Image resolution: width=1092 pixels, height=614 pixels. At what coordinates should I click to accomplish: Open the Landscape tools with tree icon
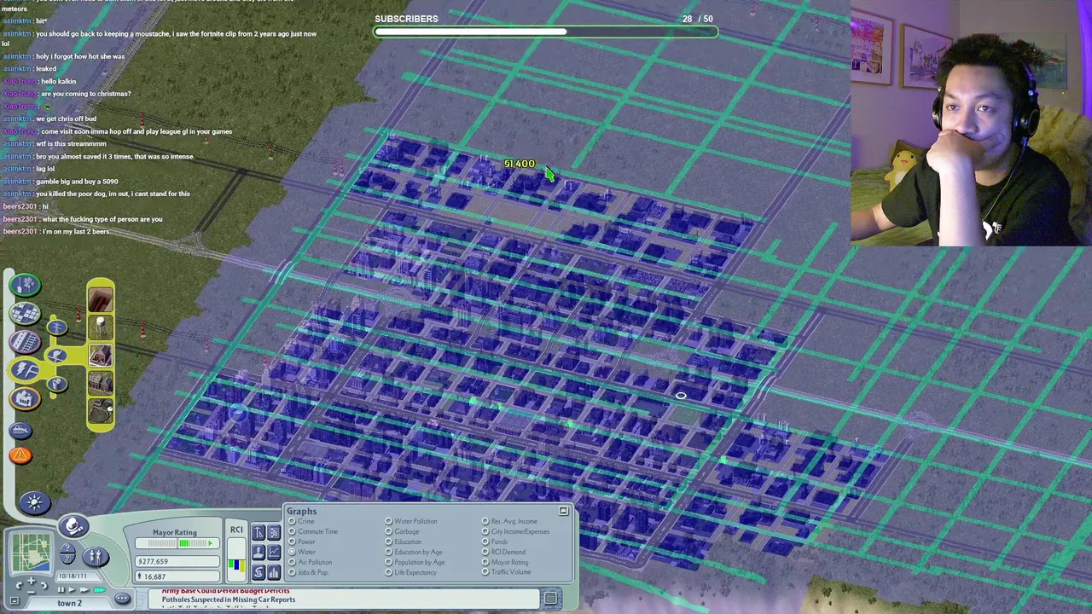click(x=25, y=285)
